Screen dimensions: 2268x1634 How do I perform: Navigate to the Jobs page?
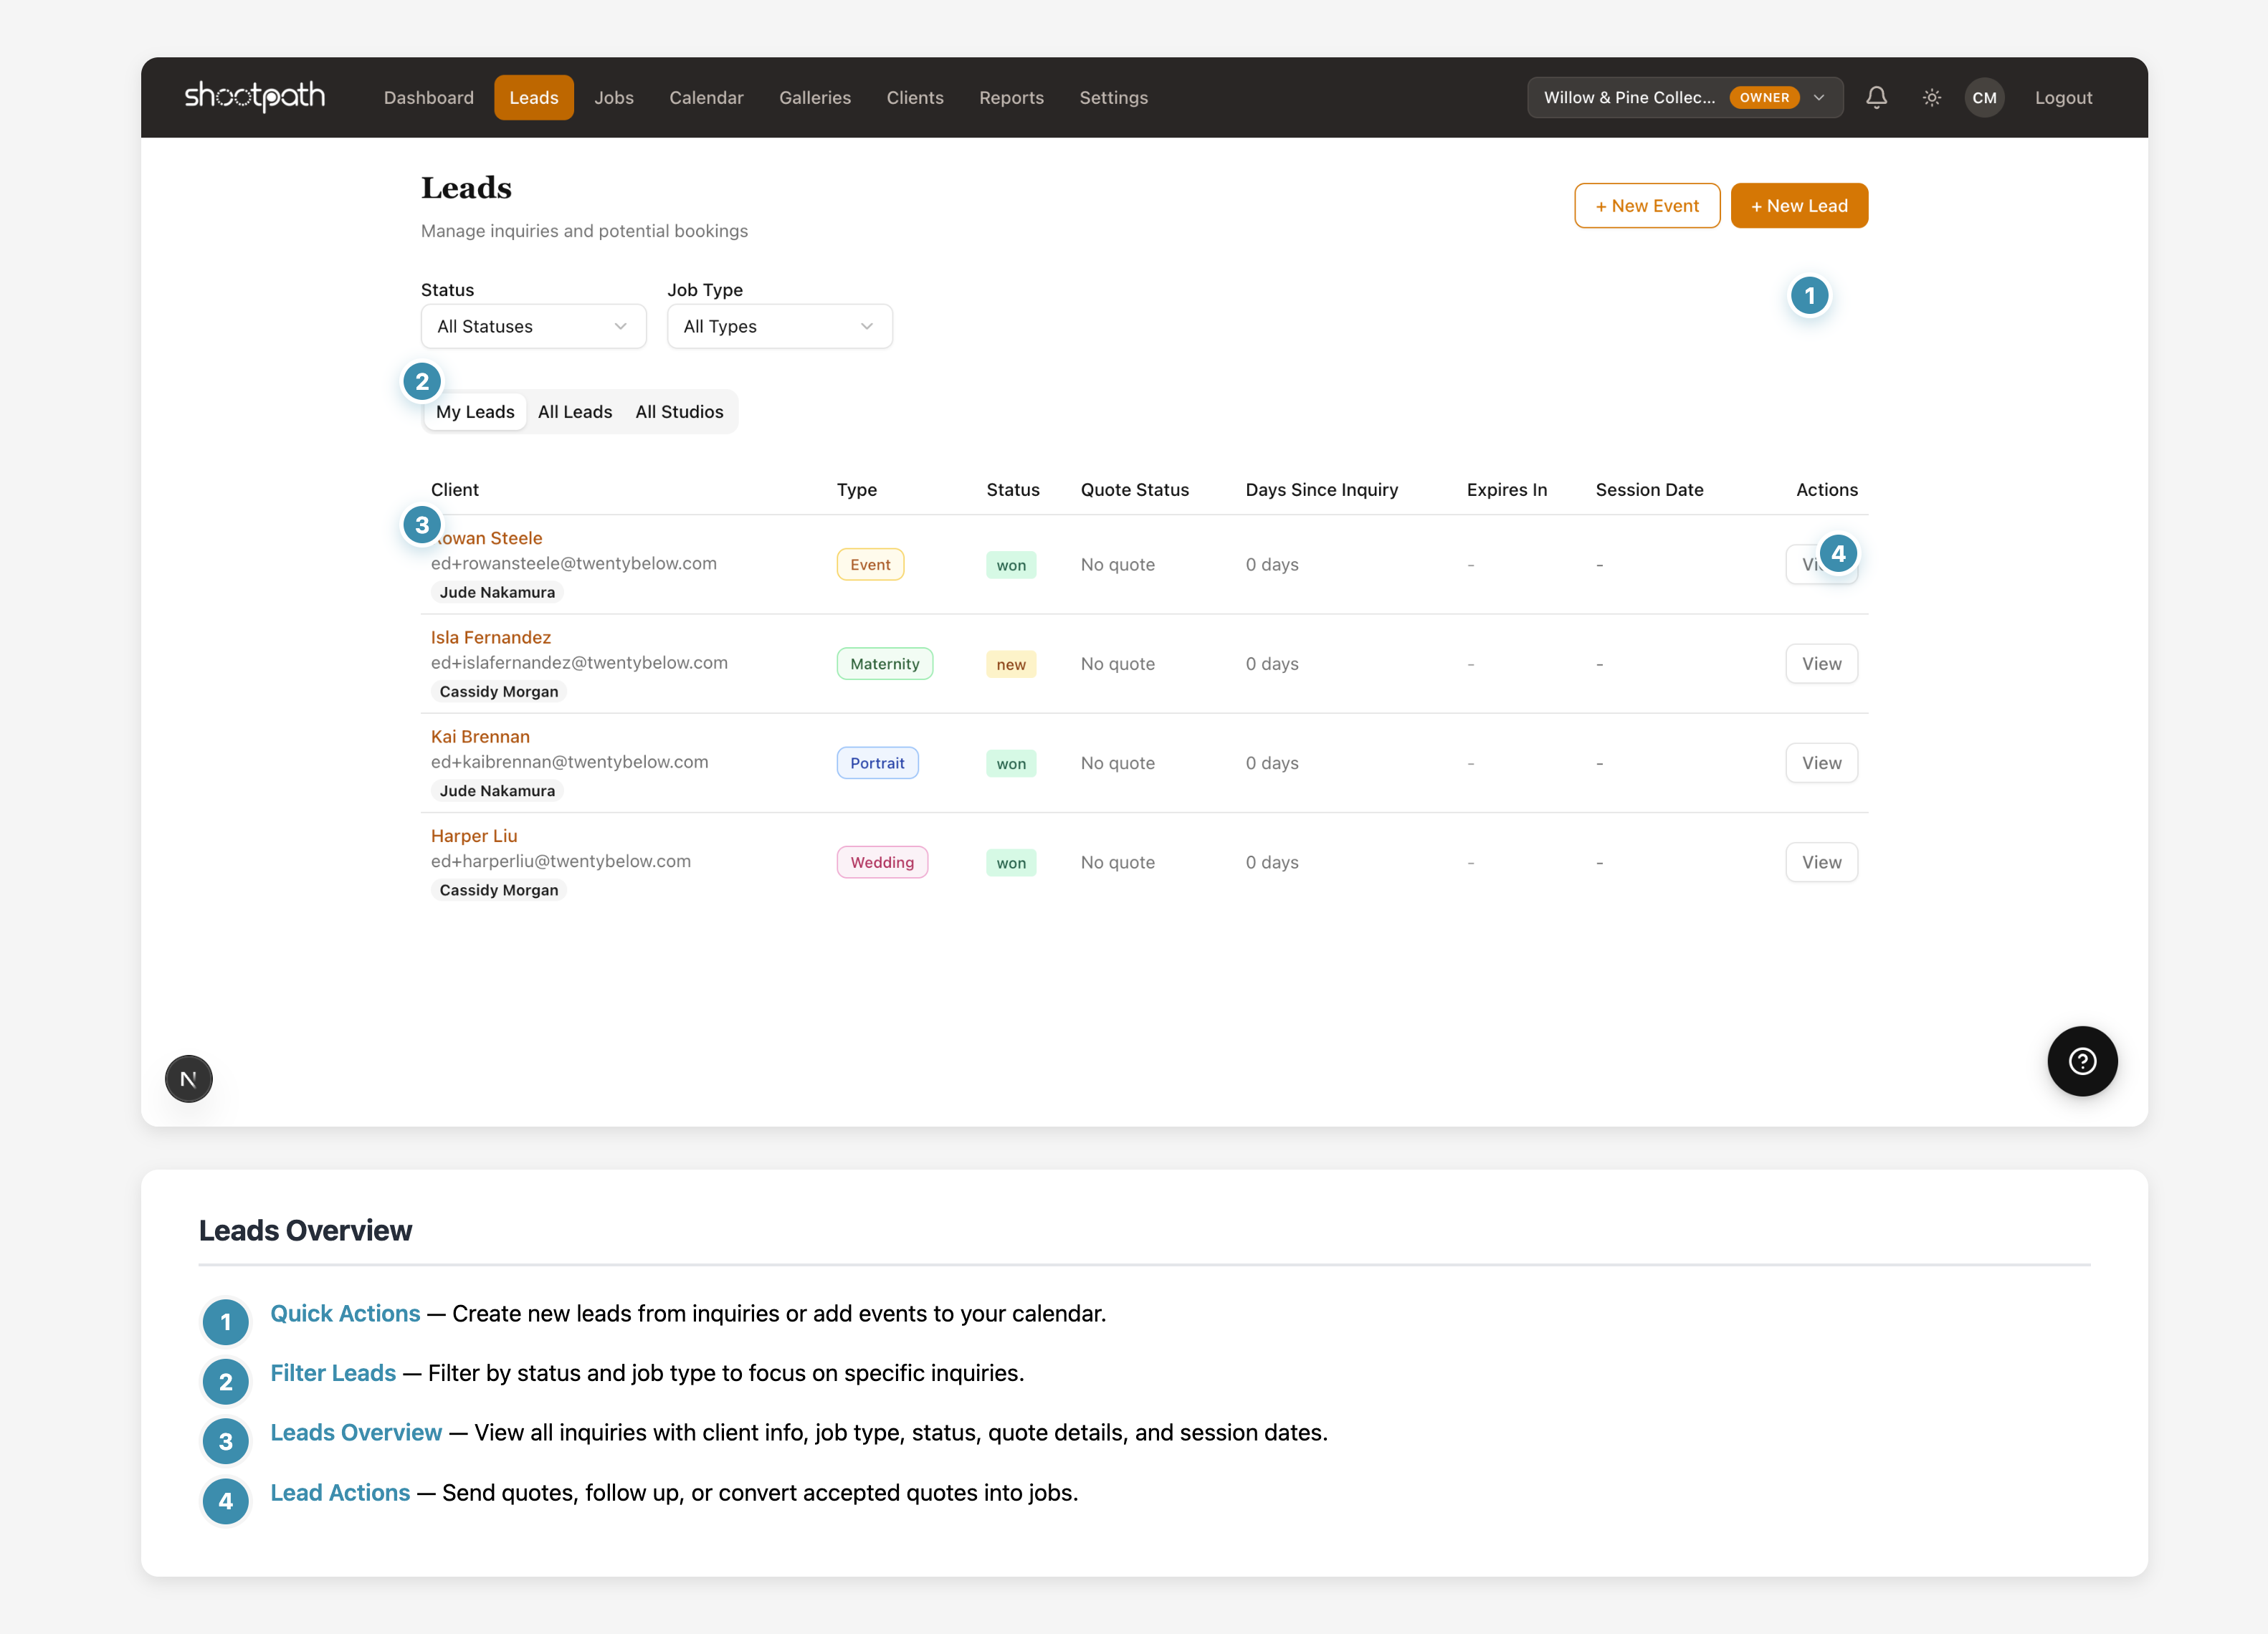[x=614, y=97]
